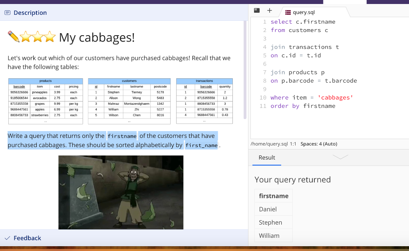
Task: Click the query.sql database file icon
Action: point(288,12)
